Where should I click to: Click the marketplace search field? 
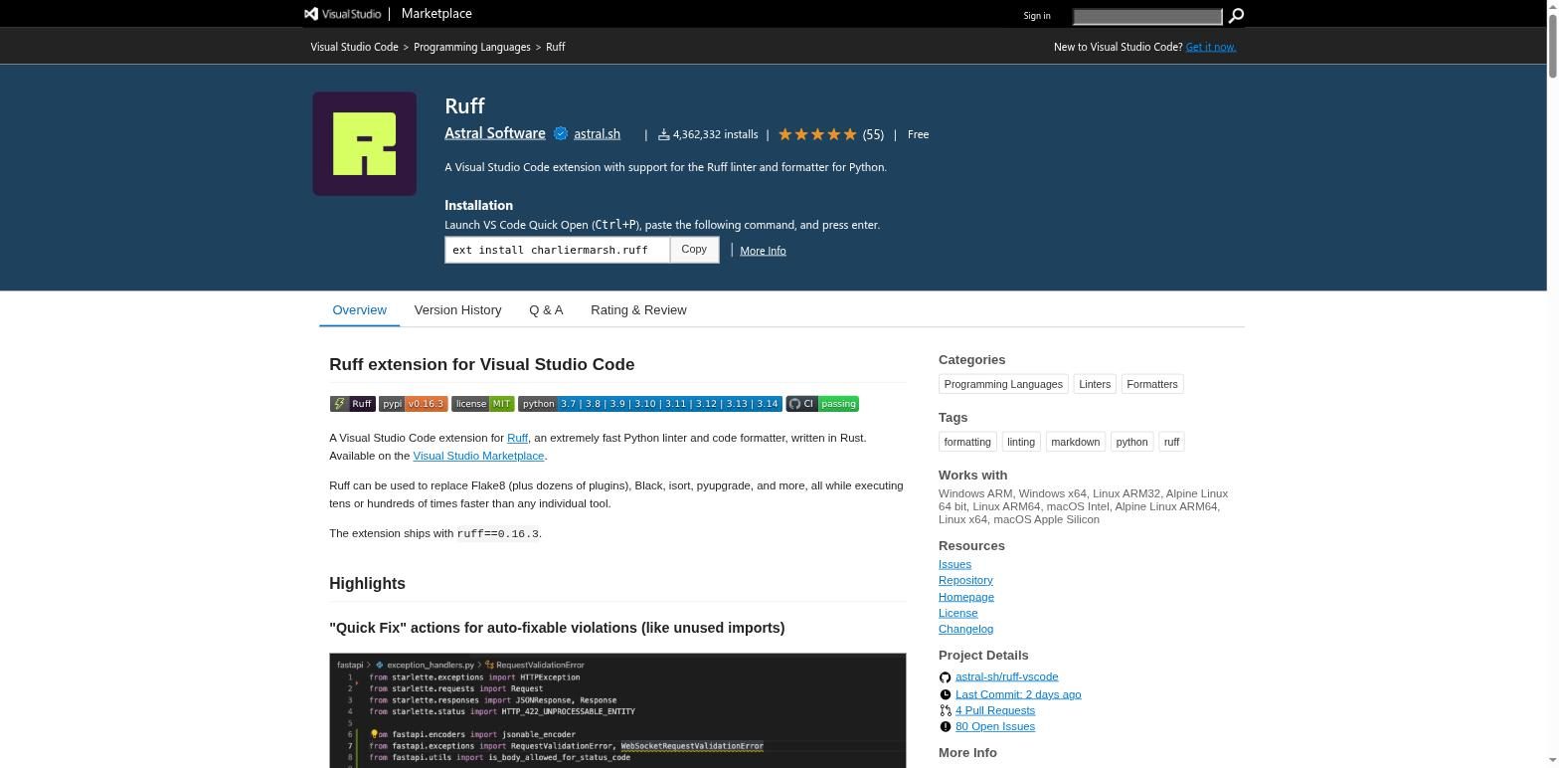(x=1147, y=16)
